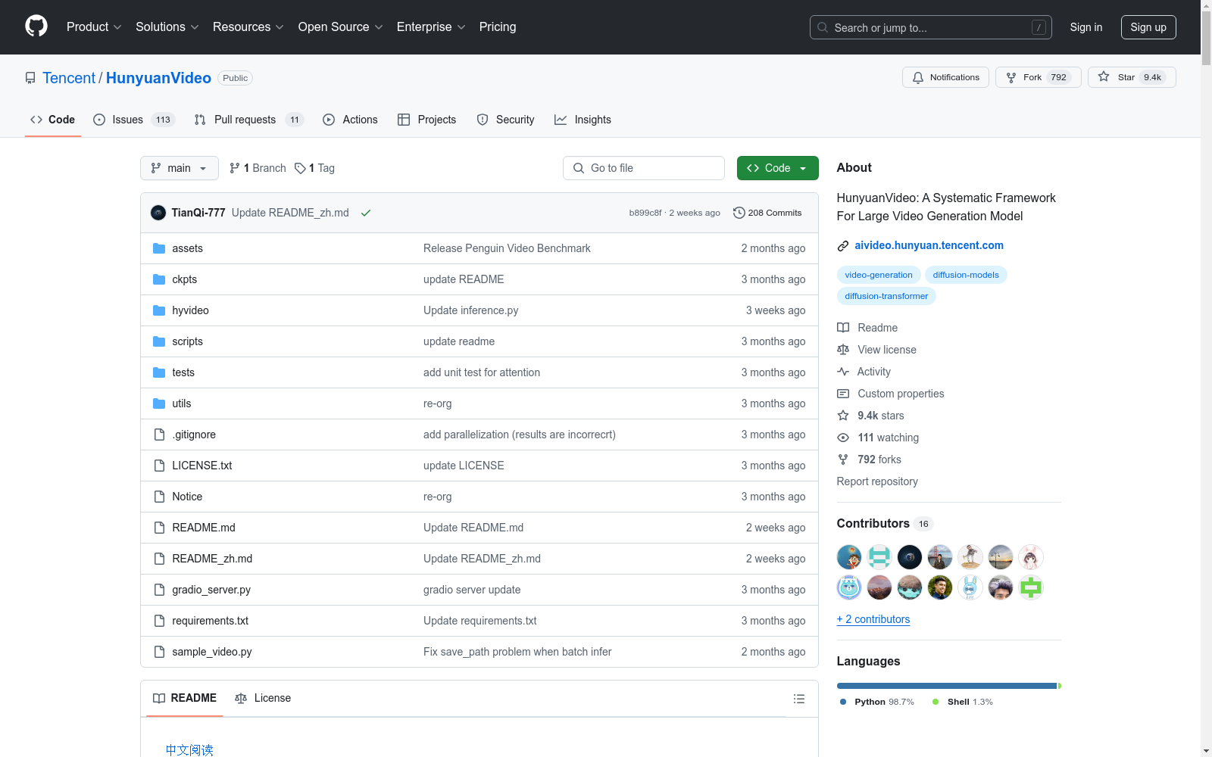Expand the Open Source menu
This screenshot has height=757, width=1212.
(341, 26)
